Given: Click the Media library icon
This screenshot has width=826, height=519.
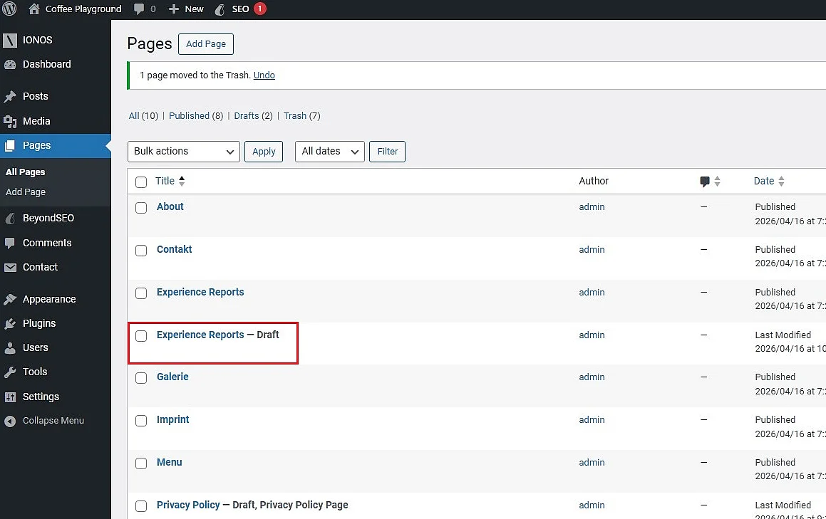Looking at the screenshot, I should (10, 121).
